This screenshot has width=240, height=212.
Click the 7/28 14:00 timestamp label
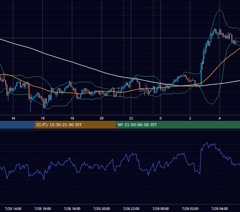click(x=13, y=208)
